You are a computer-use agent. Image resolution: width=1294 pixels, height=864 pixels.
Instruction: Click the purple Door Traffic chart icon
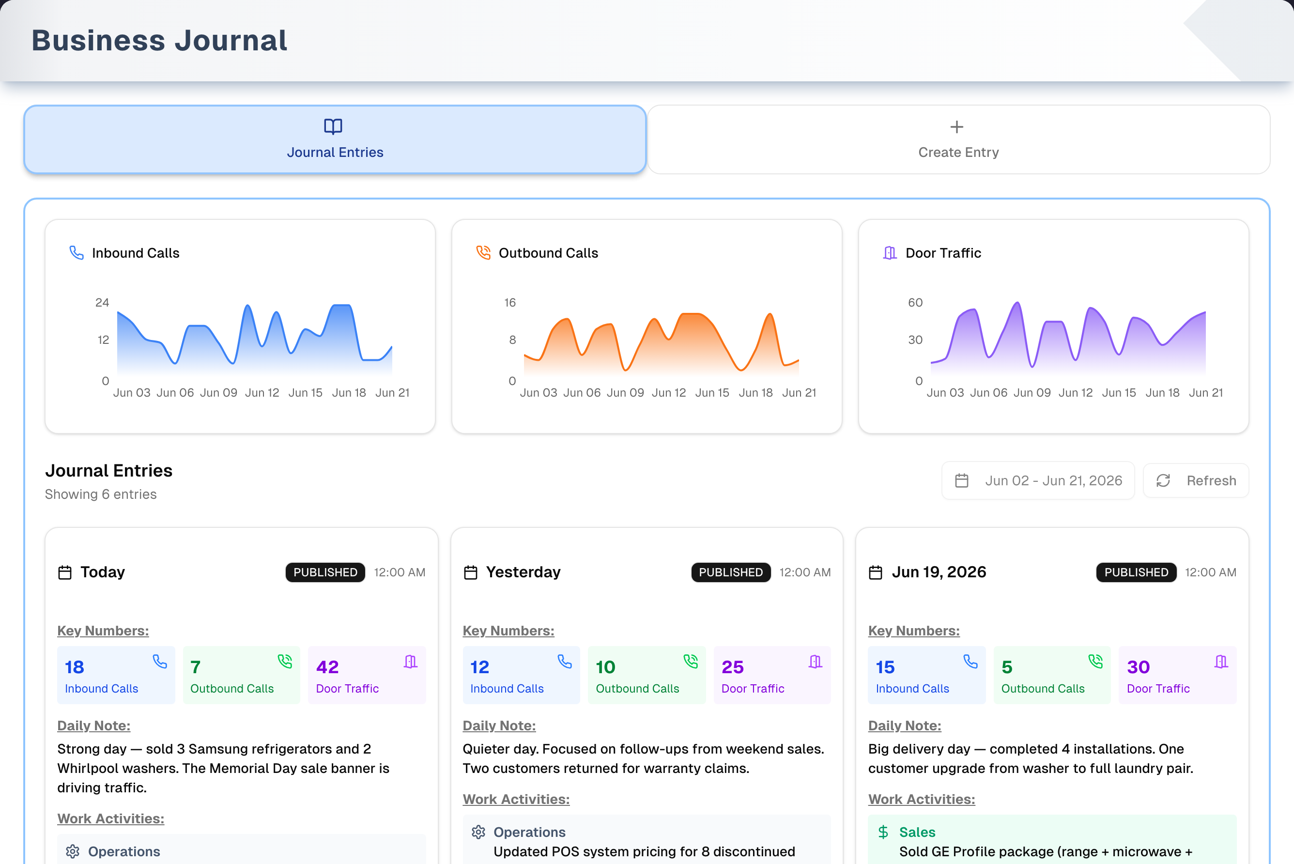(x=890, y=253)
